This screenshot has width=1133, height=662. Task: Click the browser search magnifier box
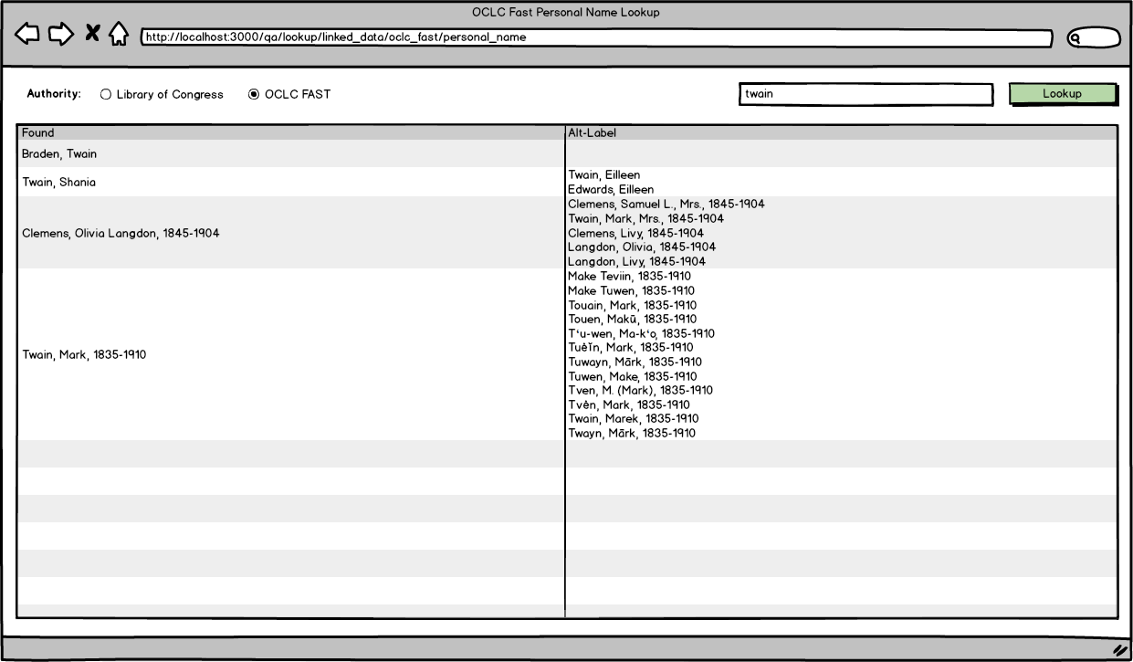(x=1094, y=38)
